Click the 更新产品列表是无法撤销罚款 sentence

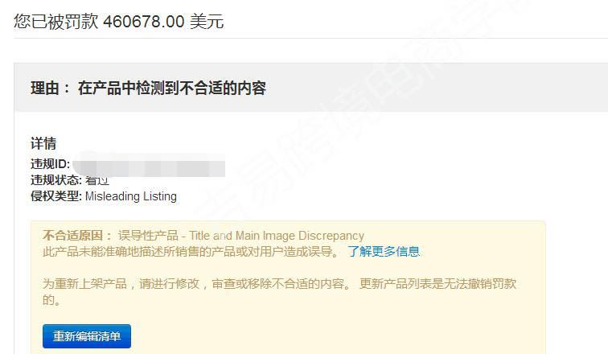[438, 284]
